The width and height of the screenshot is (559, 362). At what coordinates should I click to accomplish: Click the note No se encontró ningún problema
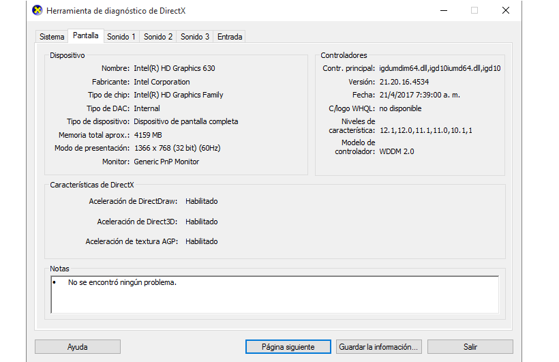[x=122, y=282]
